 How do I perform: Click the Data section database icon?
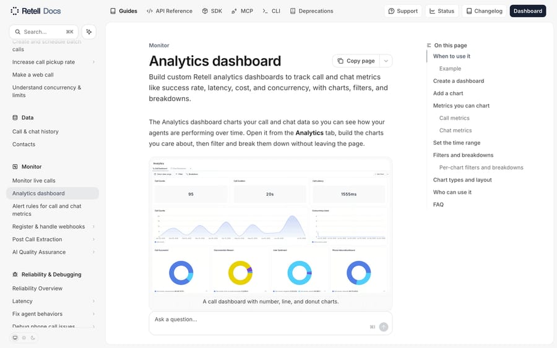pos(15,117)
